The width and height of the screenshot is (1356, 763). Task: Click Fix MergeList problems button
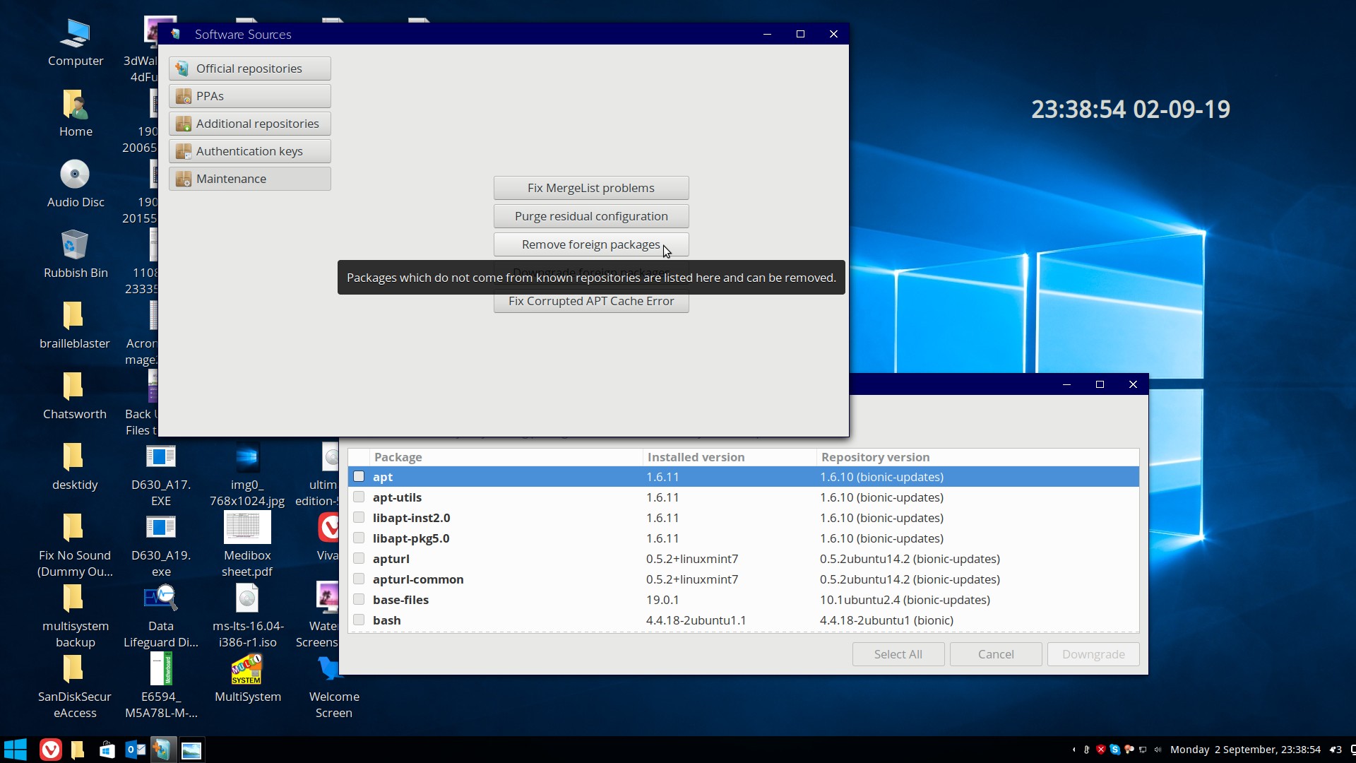tap(590, 188)
